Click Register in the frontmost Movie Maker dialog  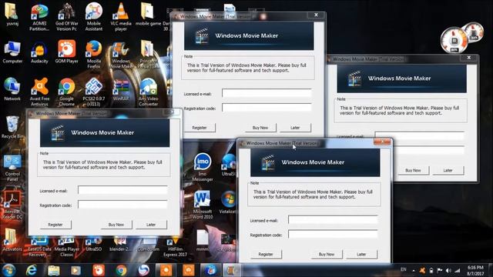(266, 255)
